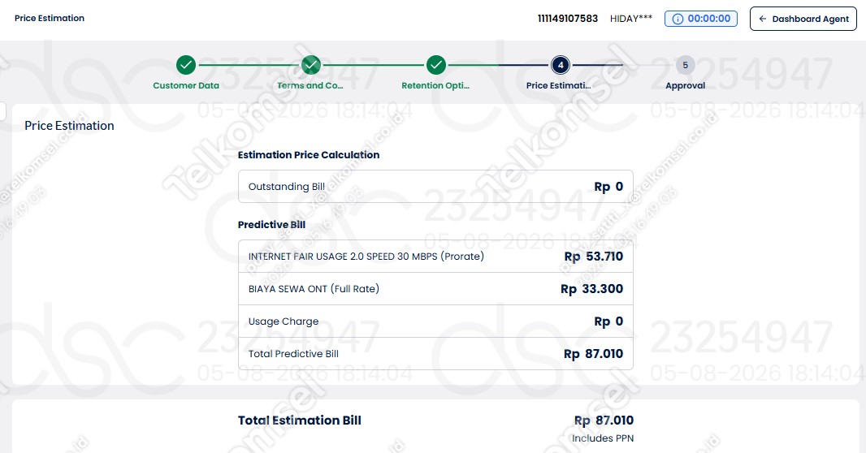Click the Terms and Conditions checkmark step icon
Screen dimensions: 866x453
(311, 65)
